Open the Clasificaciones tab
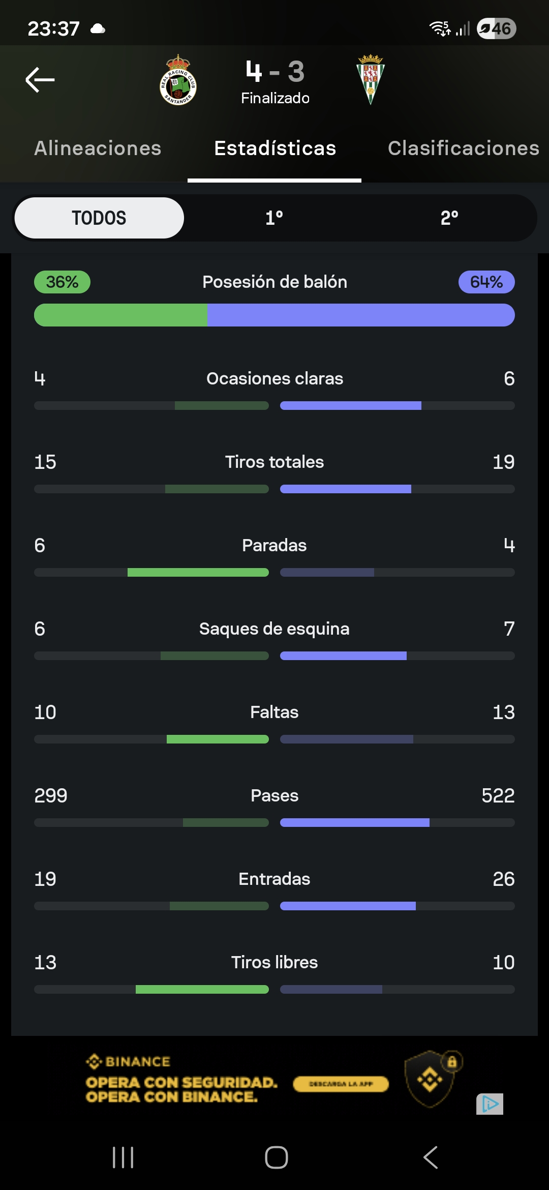Image resolution: width=549 pixels, height=1190 pixels. 463,148
